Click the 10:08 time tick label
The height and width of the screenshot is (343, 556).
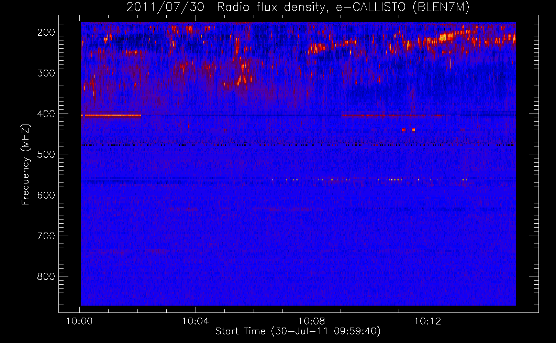click(312, 321)
